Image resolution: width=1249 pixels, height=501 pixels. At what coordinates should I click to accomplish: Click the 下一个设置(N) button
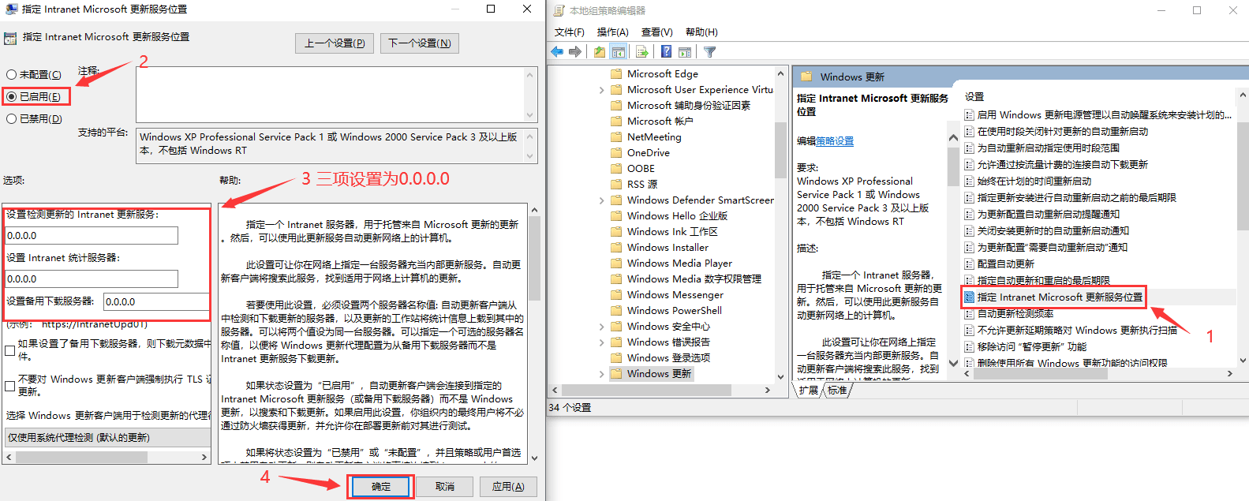[x=420, y=43]
